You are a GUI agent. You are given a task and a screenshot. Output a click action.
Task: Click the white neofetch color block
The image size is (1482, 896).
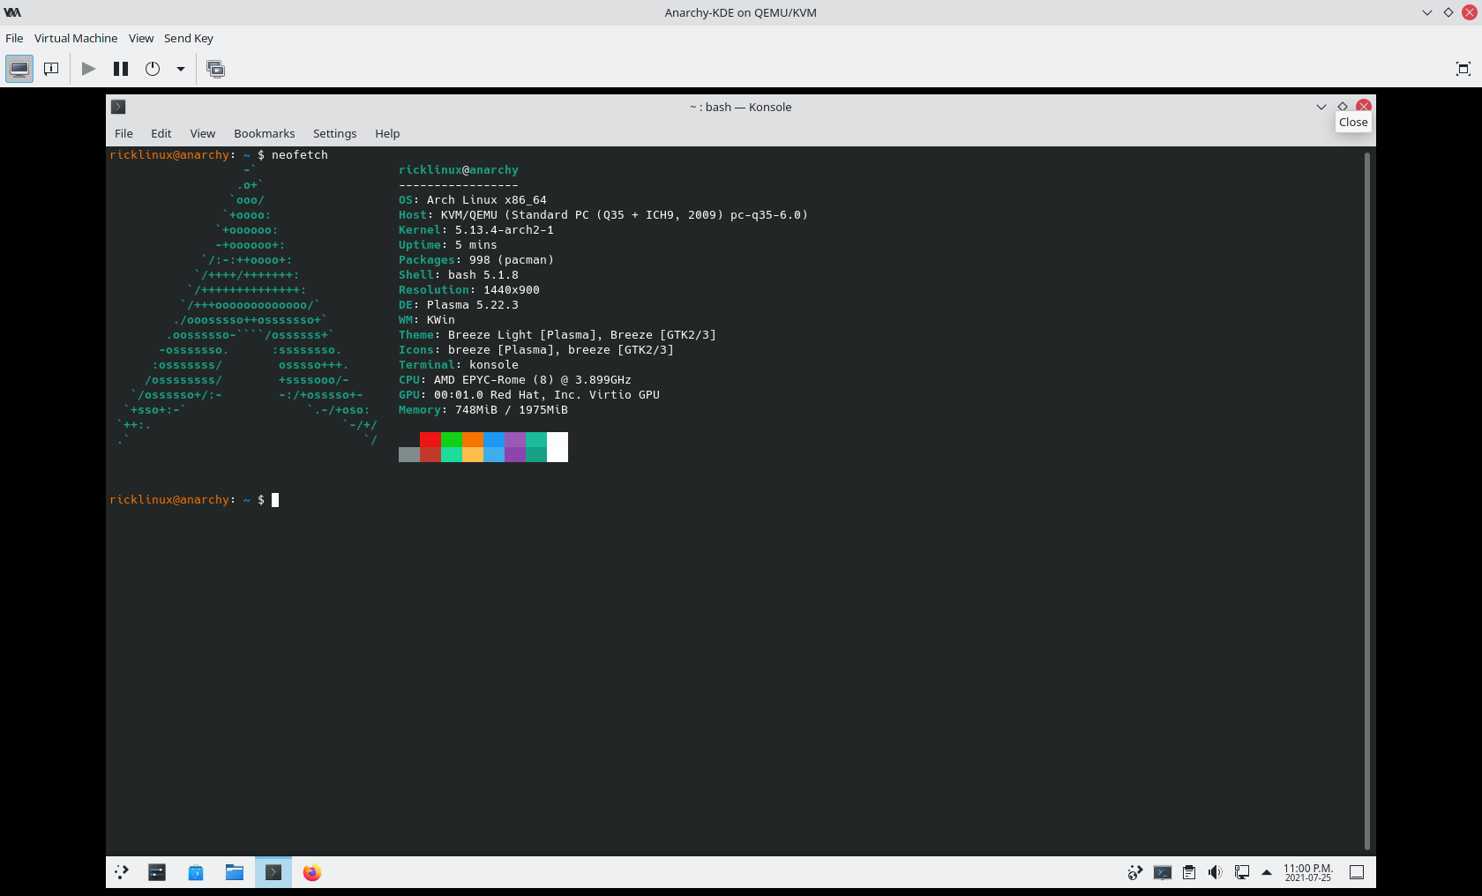click(558, 447)
